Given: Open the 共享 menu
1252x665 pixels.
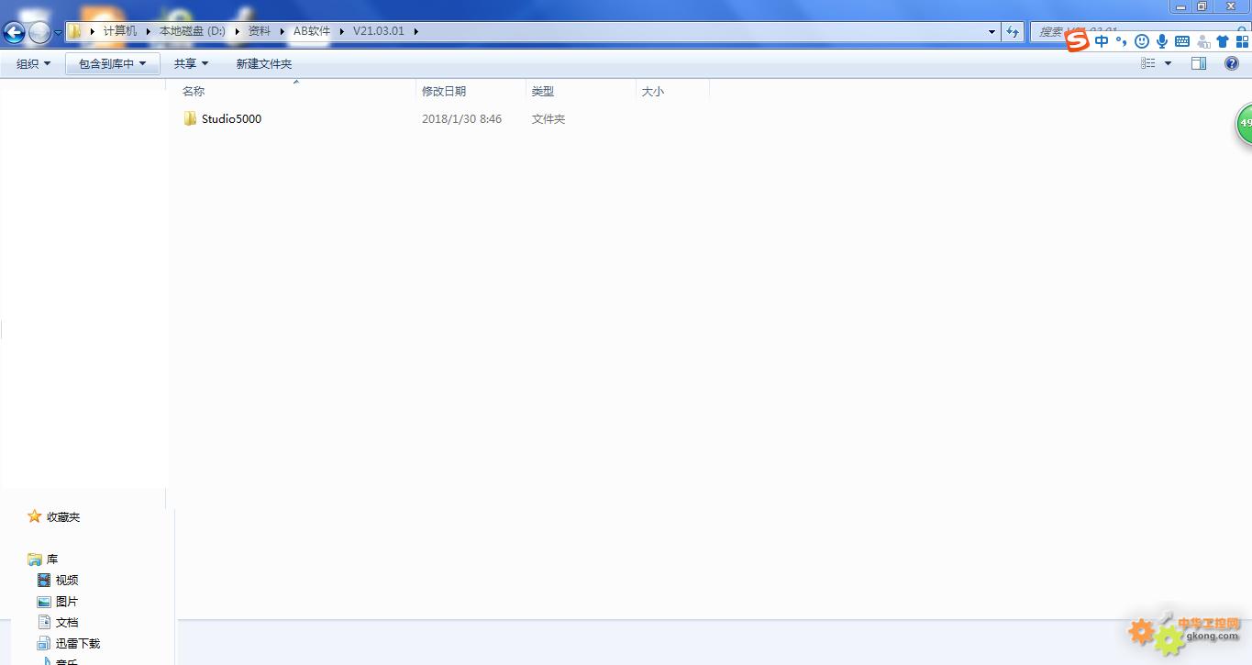Looking at the screenshot, I should 192,63.
